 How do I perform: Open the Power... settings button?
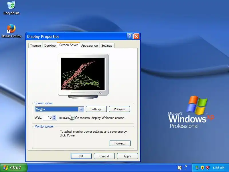120,143
